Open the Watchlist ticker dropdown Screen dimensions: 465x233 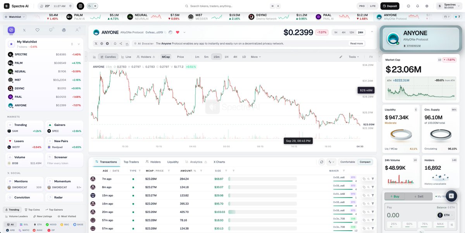pyautogui.click(x=15, y=17)
